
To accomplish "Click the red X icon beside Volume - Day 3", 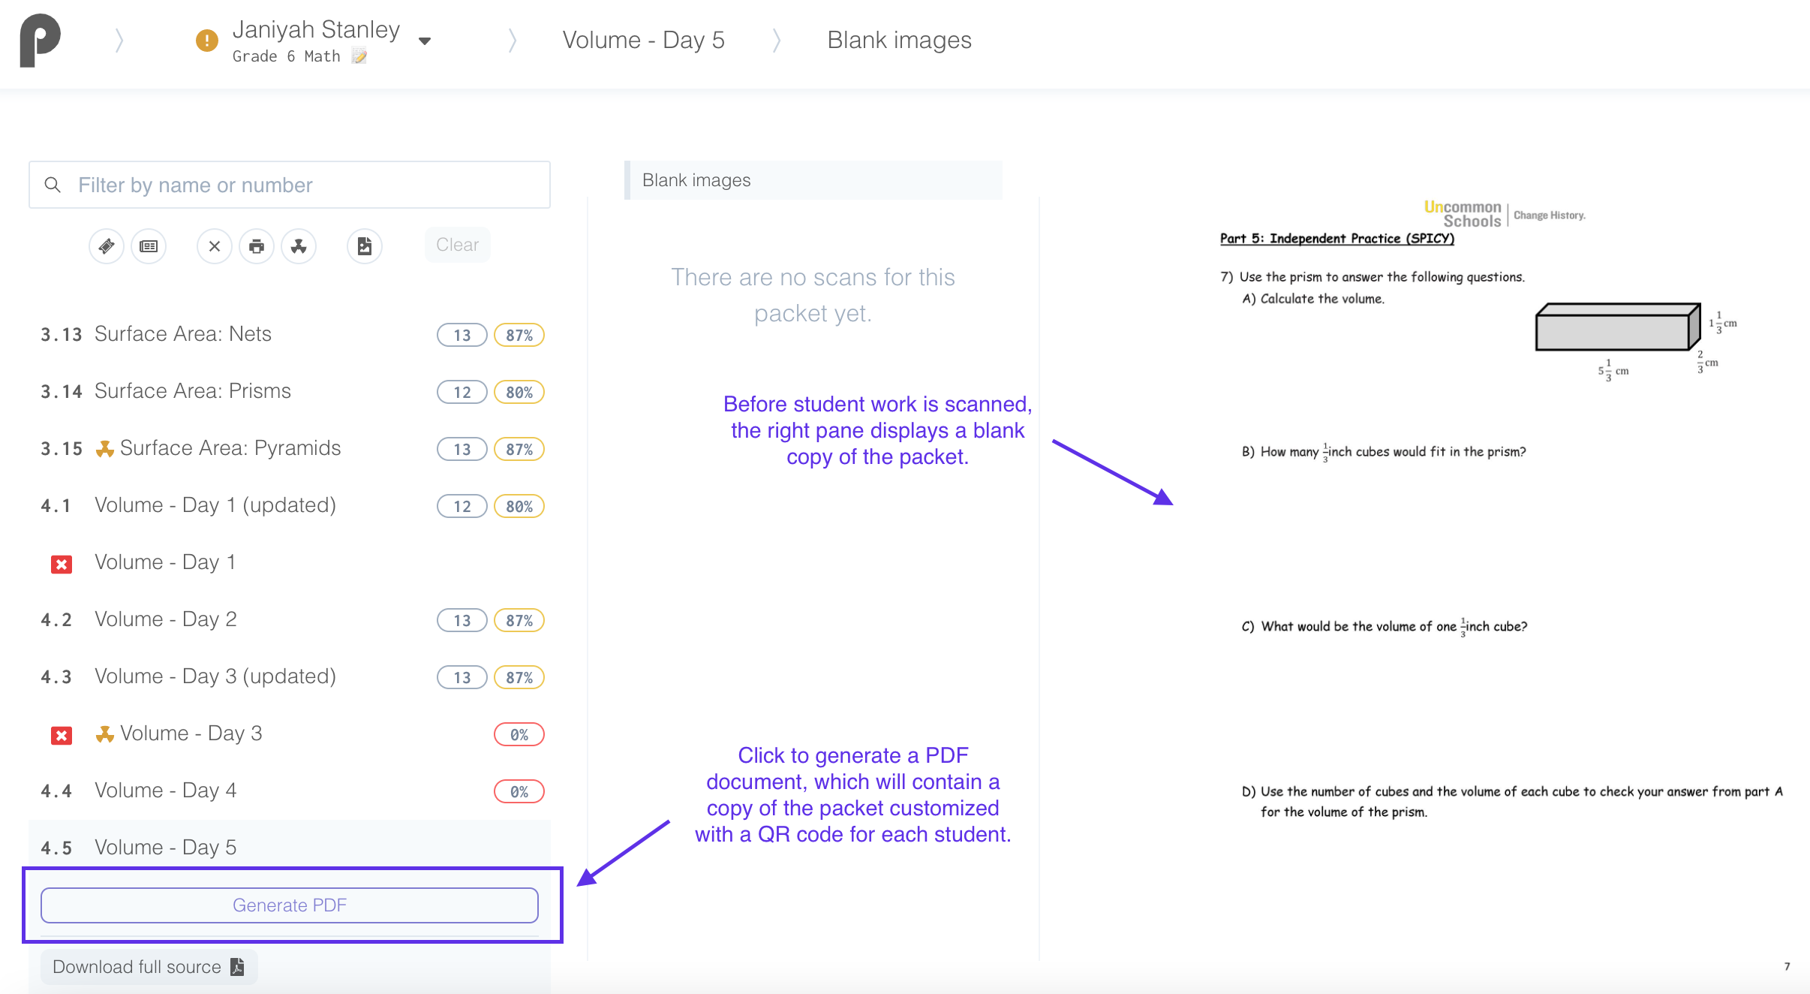I will click(62, 735).
